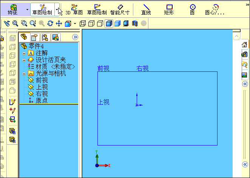250x178 pixels.
Task: Open the fourth manager tab with colored picture
Action: point(56,37)
